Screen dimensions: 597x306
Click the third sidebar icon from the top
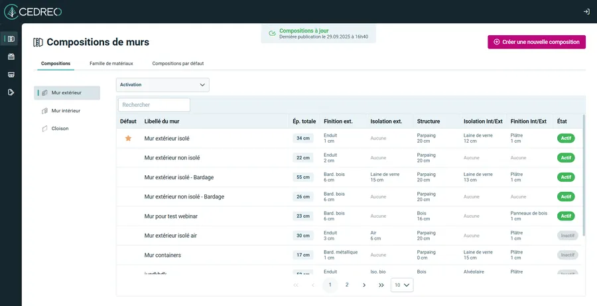(11, 74)
